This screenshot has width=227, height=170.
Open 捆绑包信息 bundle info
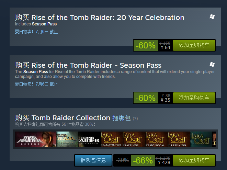coord(93,160)
